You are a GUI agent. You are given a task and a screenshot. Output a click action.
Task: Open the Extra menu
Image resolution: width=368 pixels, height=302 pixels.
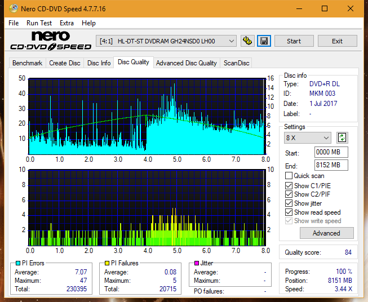[66, 23]
